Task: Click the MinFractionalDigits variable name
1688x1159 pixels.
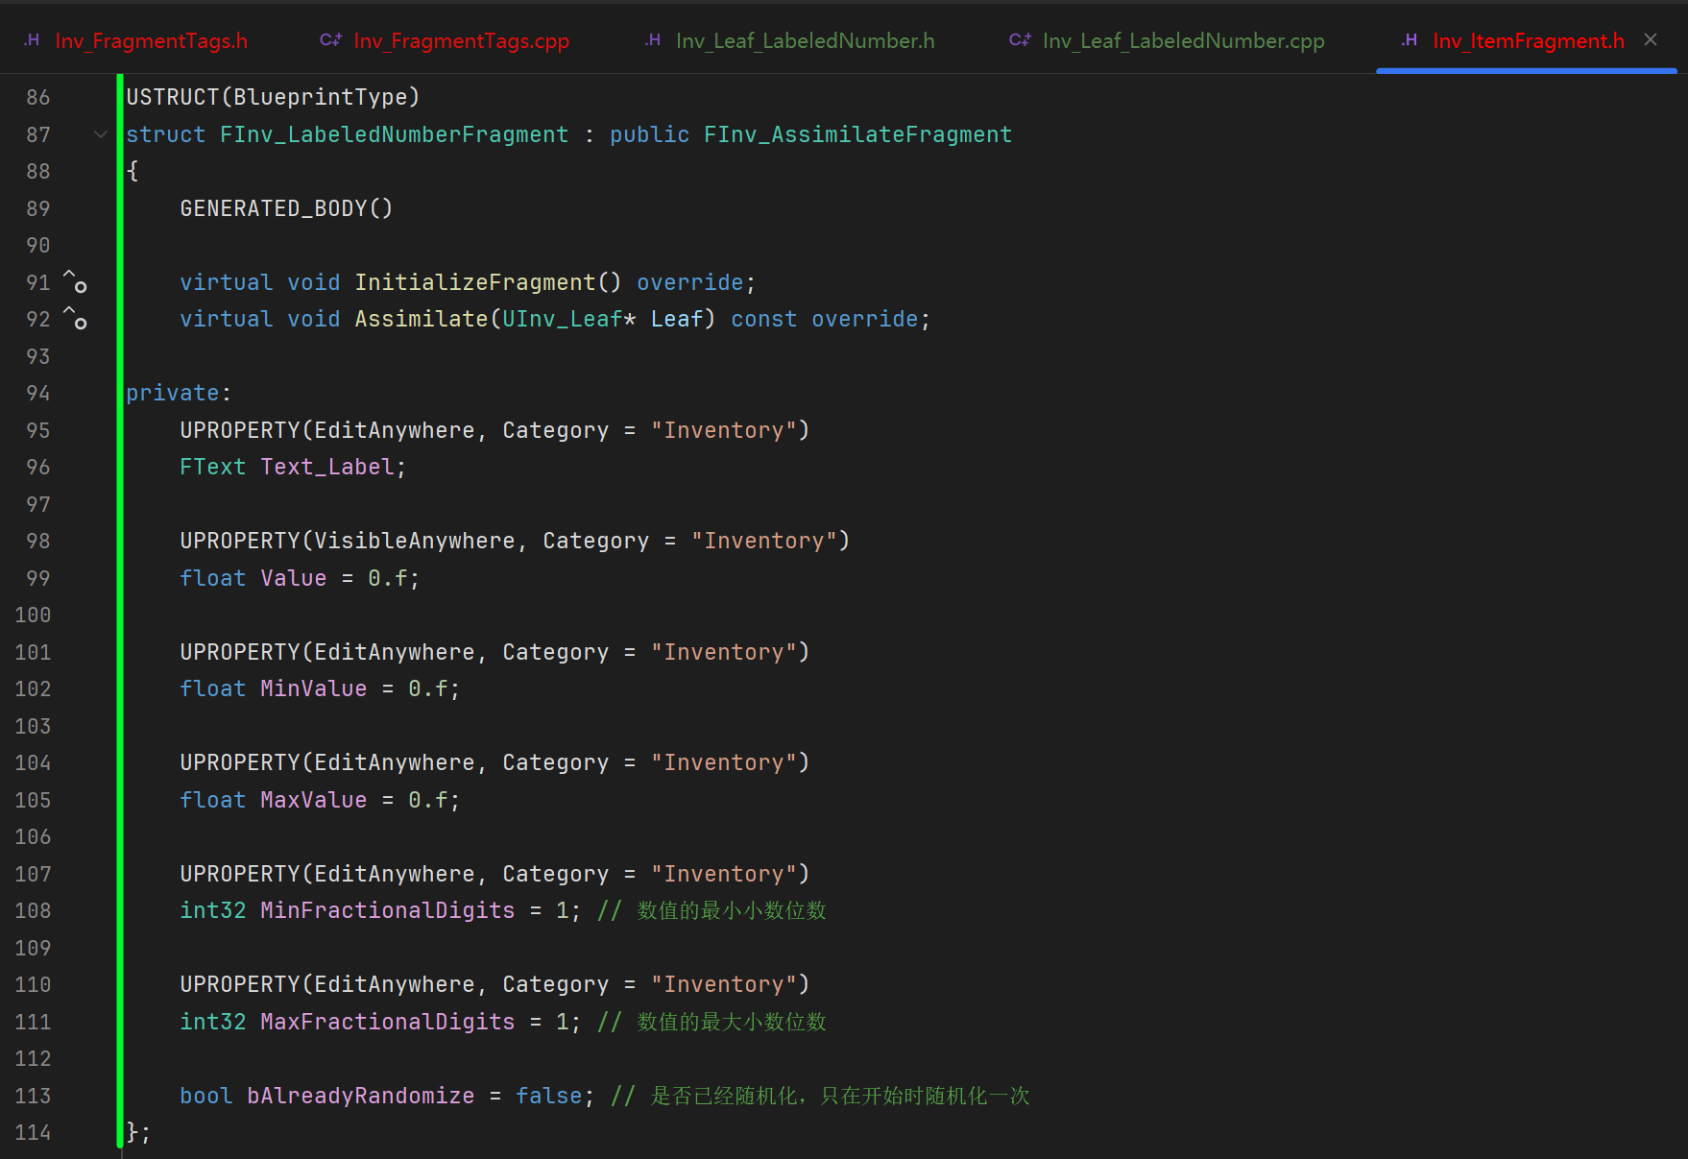Action: (x=387, y=910)
